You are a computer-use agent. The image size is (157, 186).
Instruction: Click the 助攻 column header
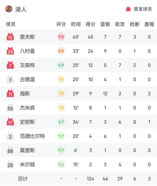[120, 24]
